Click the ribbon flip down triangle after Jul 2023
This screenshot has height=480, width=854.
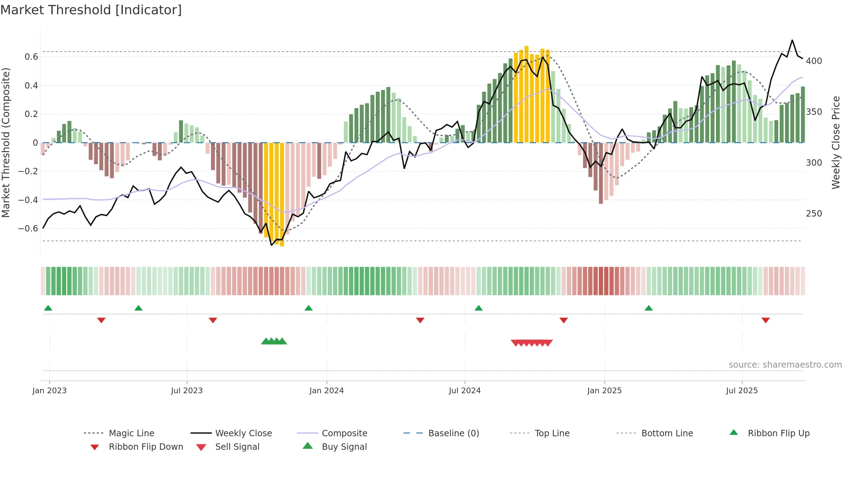point(213,320)
